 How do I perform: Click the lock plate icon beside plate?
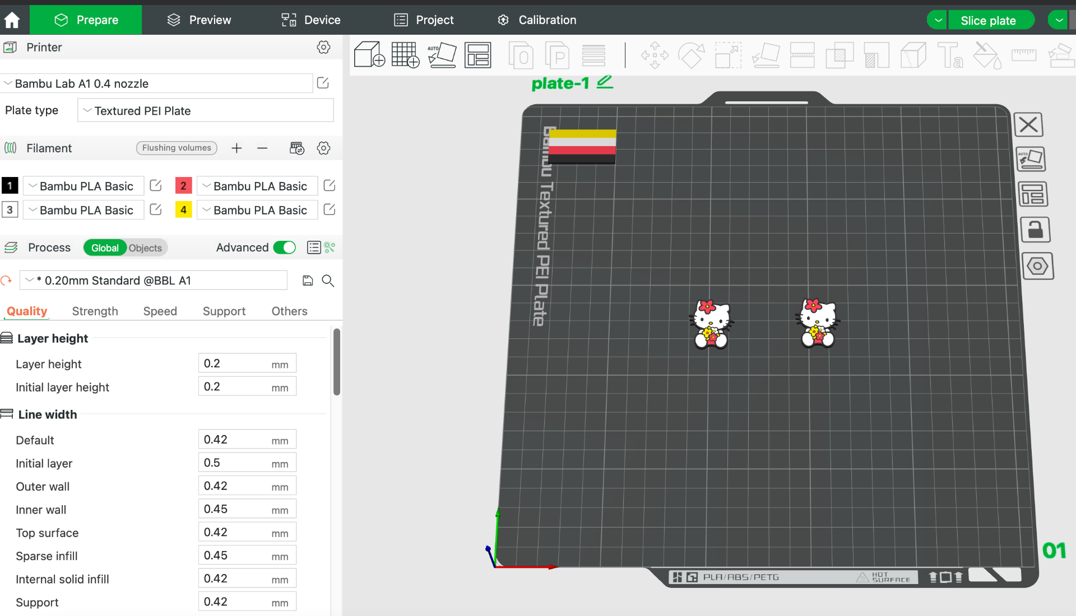click(x=1035, y=230)
